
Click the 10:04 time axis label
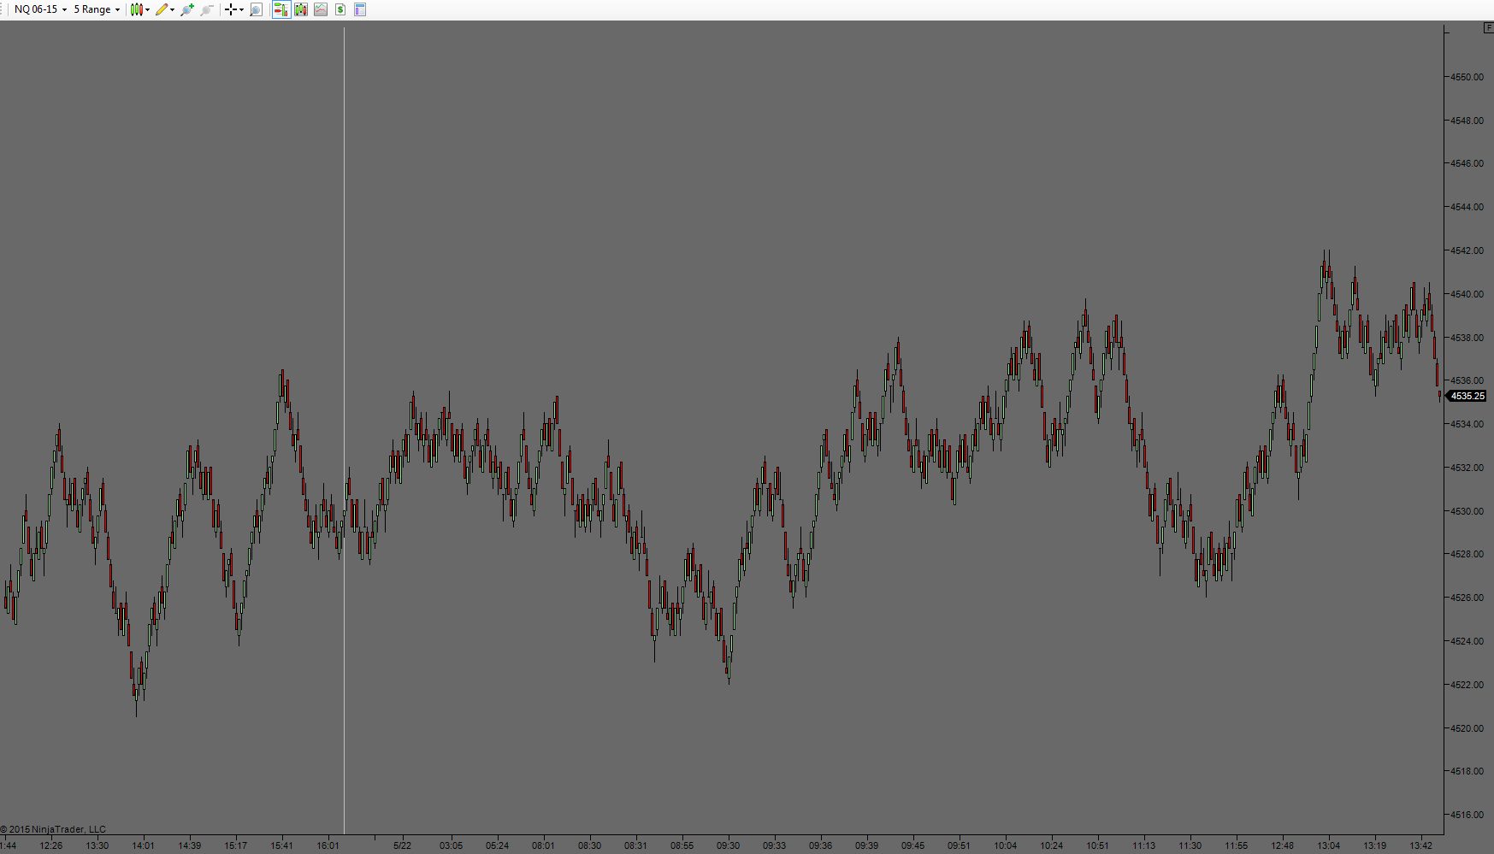[1006, 845]
